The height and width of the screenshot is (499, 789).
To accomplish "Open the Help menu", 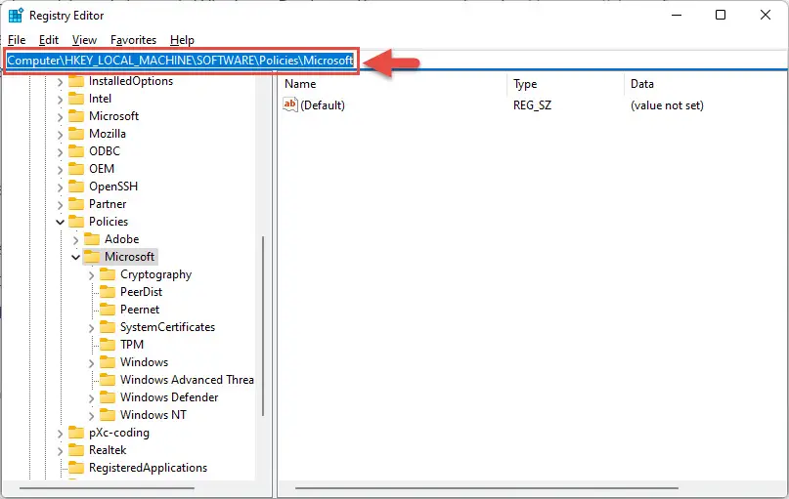I will (x=182, y=40).
